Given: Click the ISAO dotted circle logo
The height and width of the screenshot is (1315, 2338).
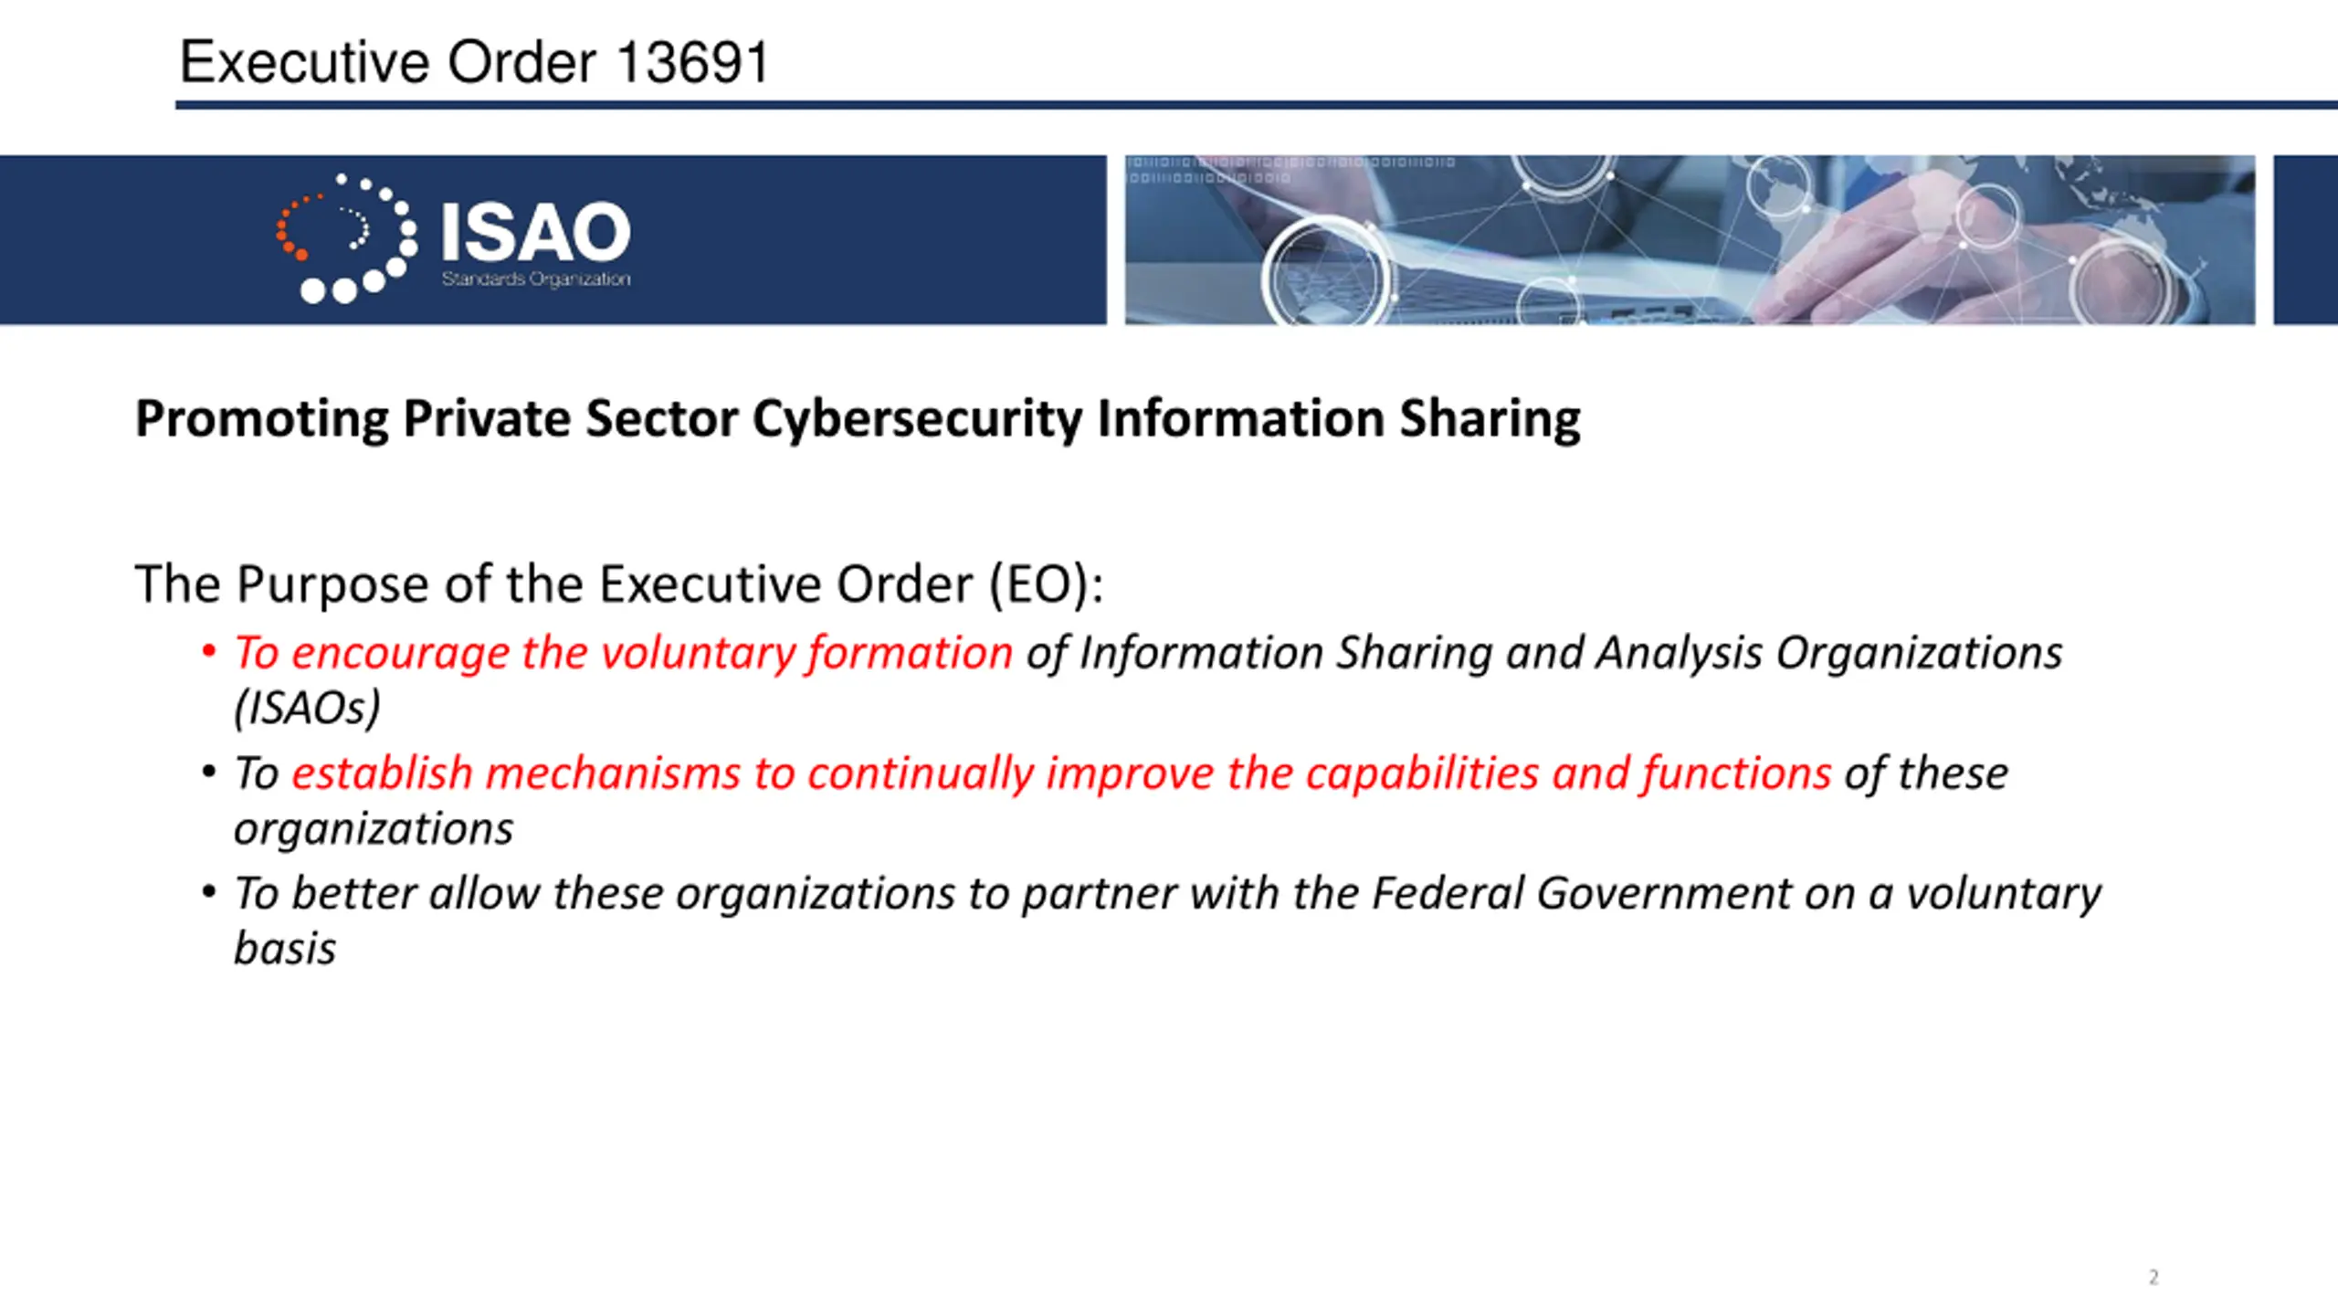Looking at the screenshot, I should pos(347,238).
